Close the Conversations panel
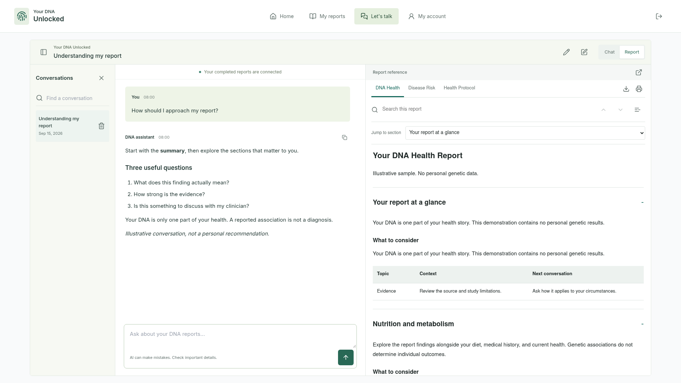 pyautogui.click(x=101, y=78)
